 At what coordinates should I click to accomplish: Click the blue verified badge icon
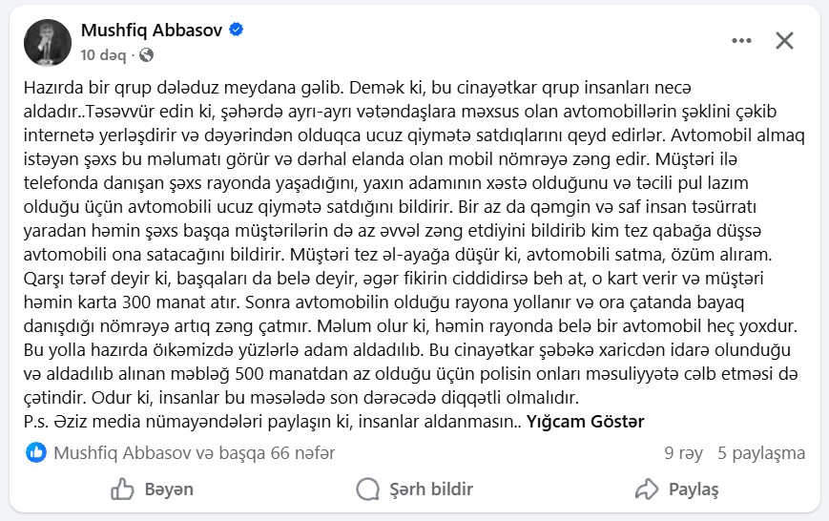pos(237,30)
